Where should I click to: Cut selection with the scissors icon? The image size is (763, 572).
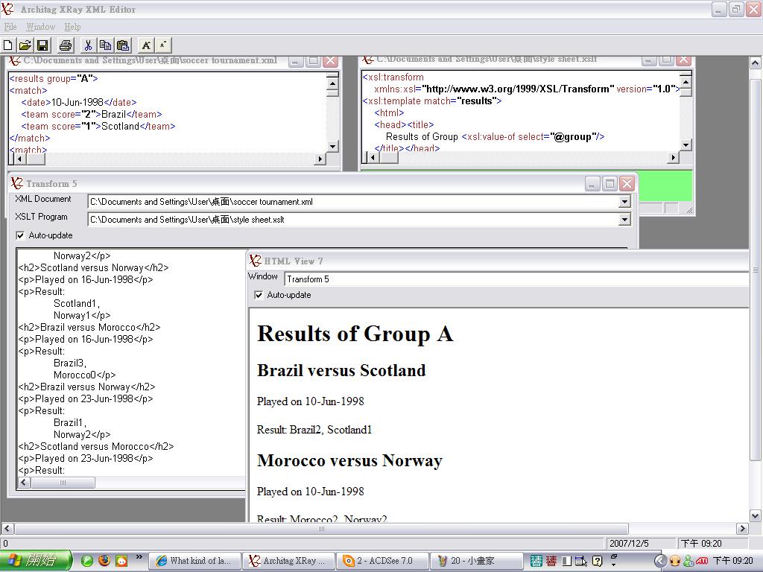pyautogui.click(x=88, y=45)
